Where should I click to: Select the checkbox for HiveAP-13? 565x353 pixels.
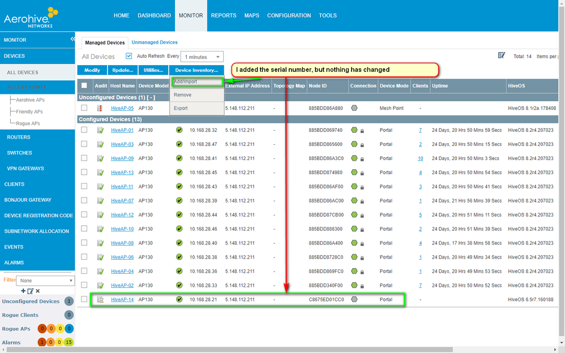[x=84, y=172]
